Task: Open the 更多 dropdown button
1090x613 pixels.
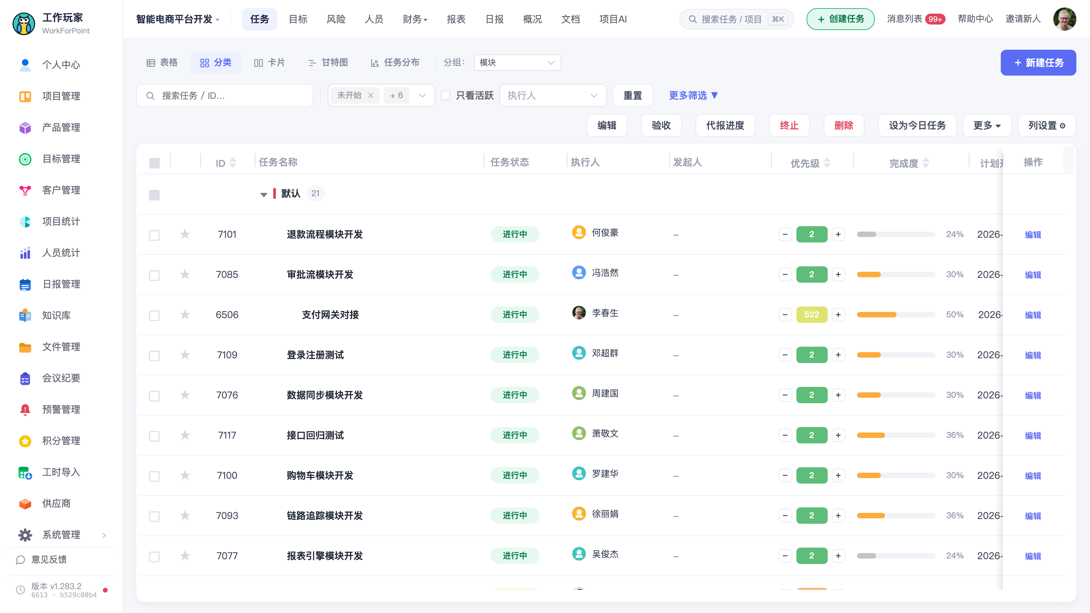Action: click(x=987, y=125)
